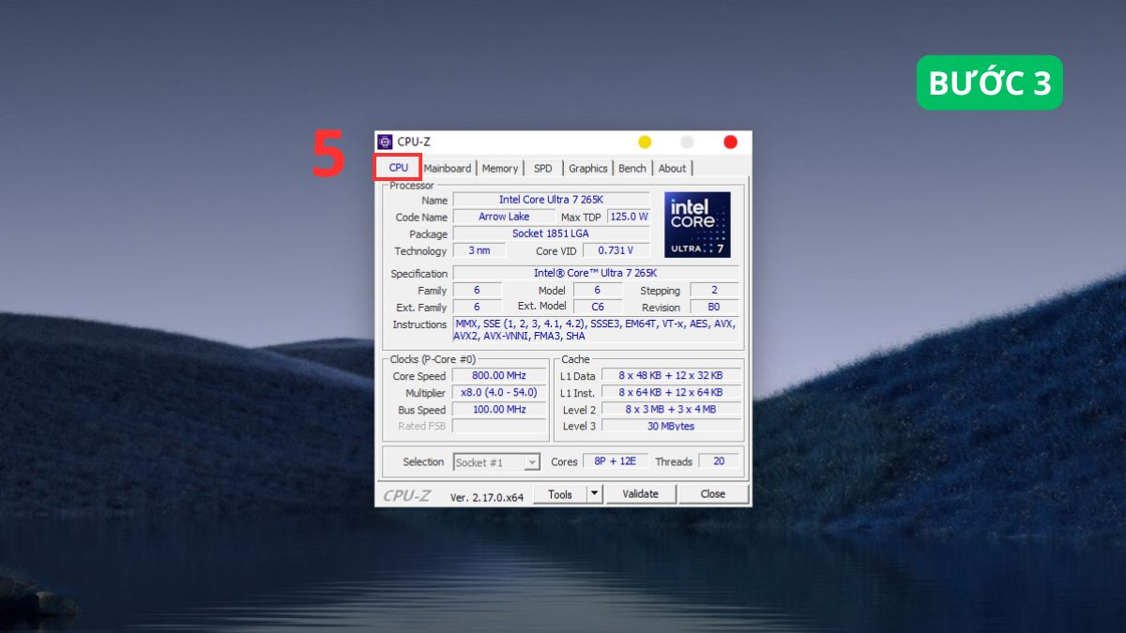This screenshot has width=1126, height=633.
Task: Click the CPU-Z icon in the title bar
Action: point(386,141)
